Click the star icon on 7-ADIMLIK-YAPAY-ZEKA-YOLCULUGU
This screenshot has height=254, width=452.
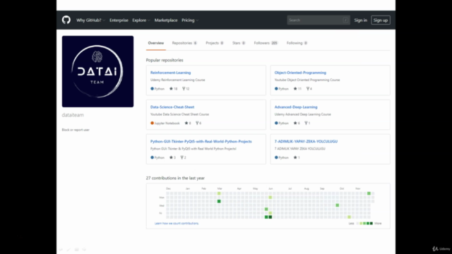(295, 157)
